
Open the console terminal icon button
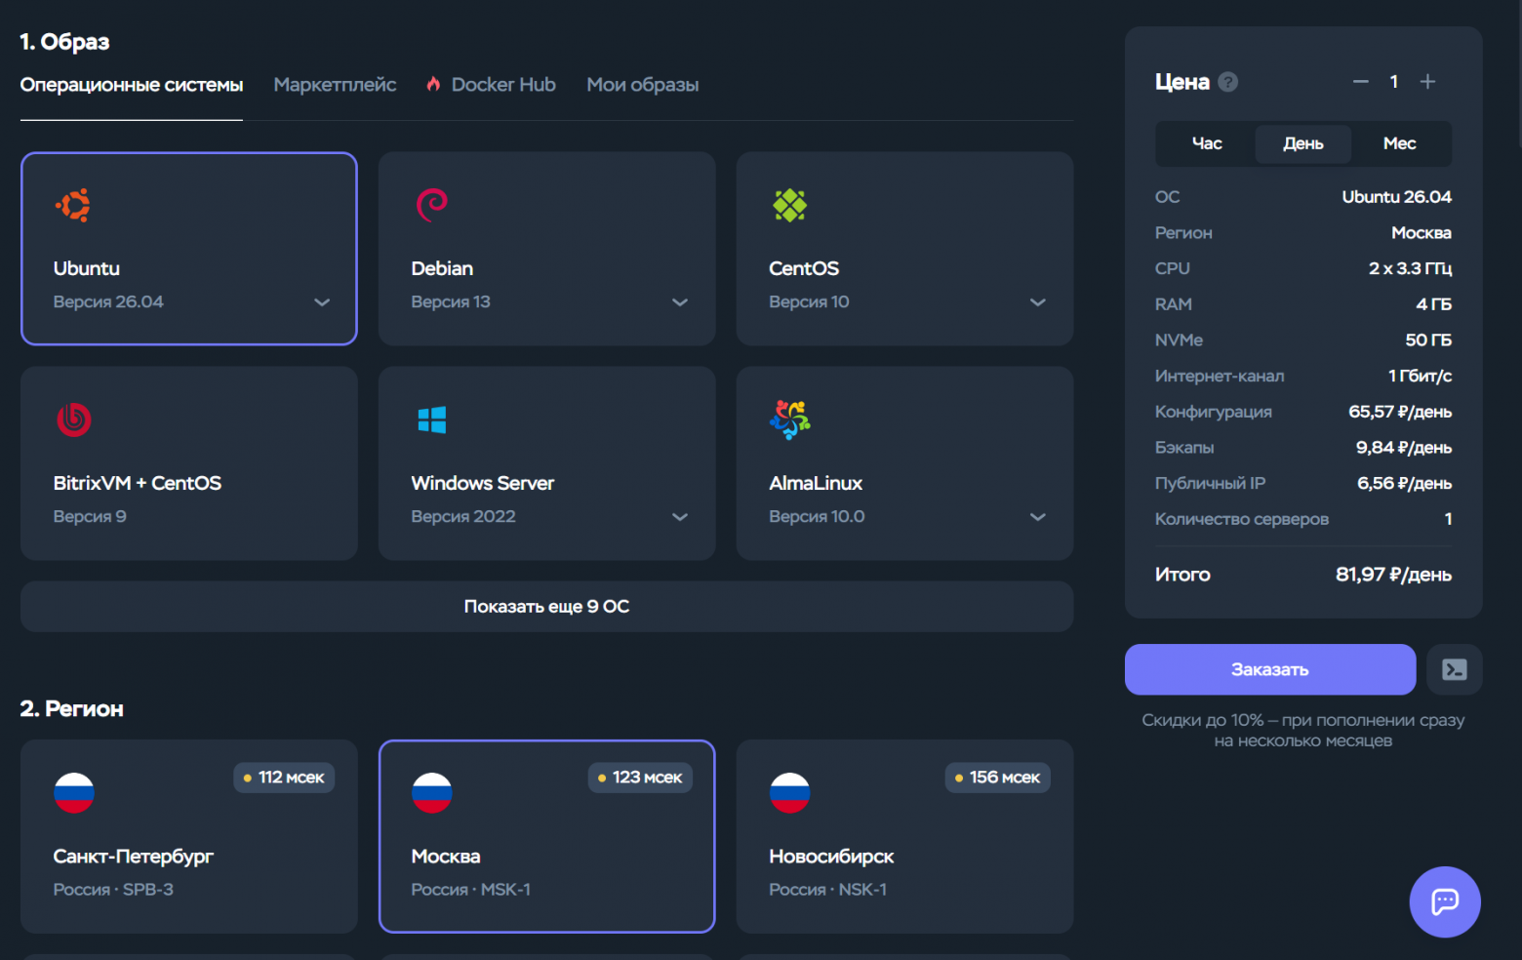click(1454, 669)
